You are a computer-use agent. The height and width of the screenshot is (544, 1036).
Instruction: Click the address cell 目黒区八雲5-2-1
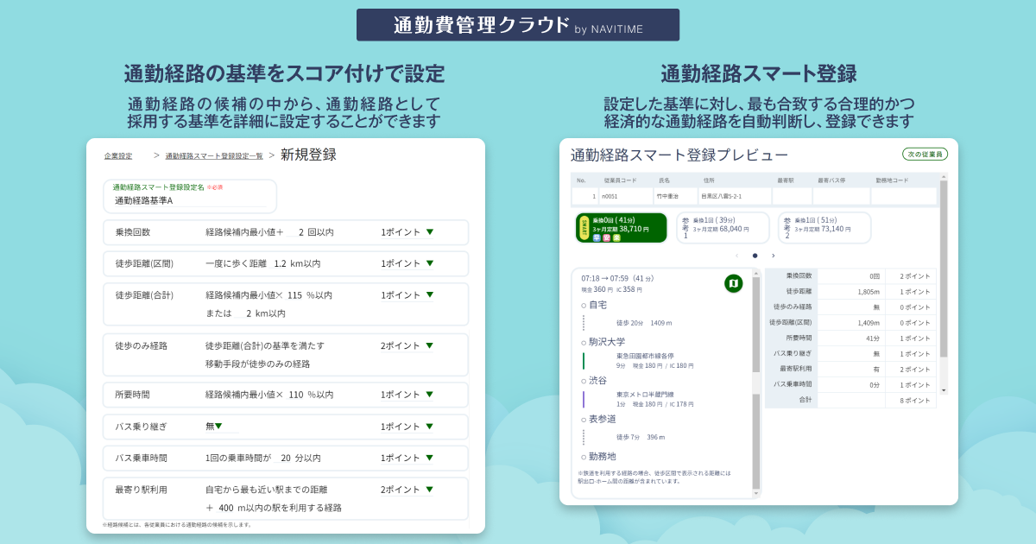pos(735,196)
